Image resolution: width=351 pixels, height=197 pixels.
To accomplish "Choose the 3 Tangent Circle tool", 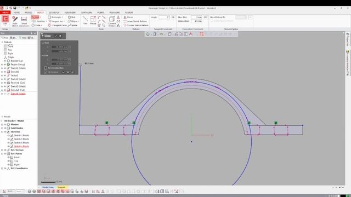I will [x=58, y=25].
